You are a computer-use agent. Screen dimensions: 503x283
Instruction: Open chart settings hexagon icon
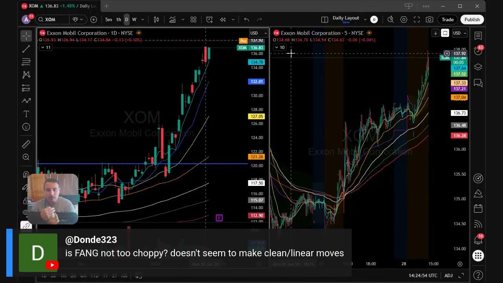(x=404, y=19)
